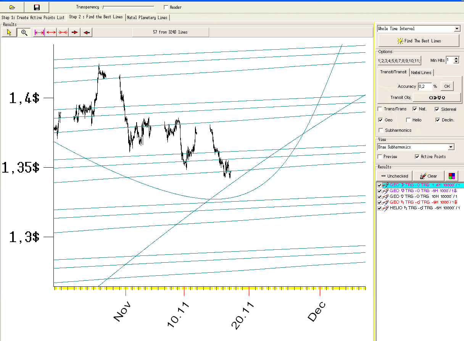Increase the Min Hits stepper value
Image resolution: width=464 pixels, height=341 pixels.
click(x=456, y=58)
